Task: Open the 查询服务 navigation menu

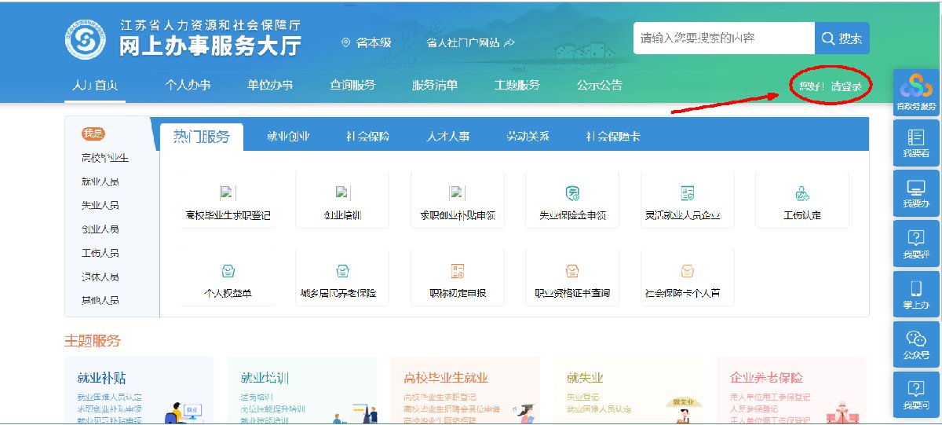Action: click(352, 86)
